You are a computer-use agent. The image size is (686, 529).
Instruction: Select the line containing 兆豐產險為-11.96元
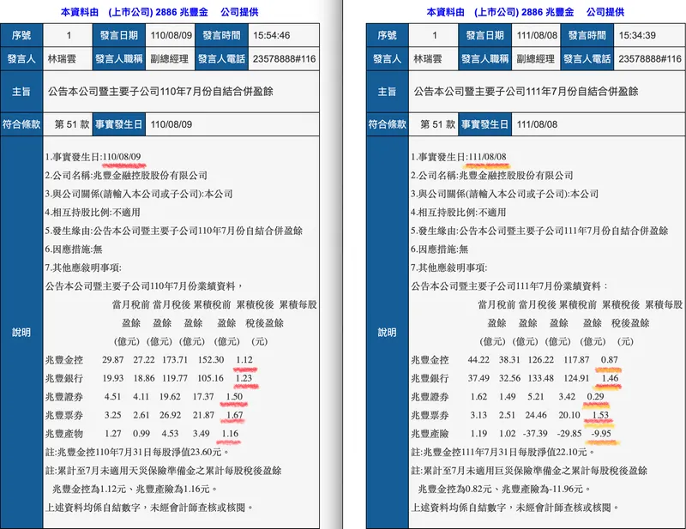[504, 489]
